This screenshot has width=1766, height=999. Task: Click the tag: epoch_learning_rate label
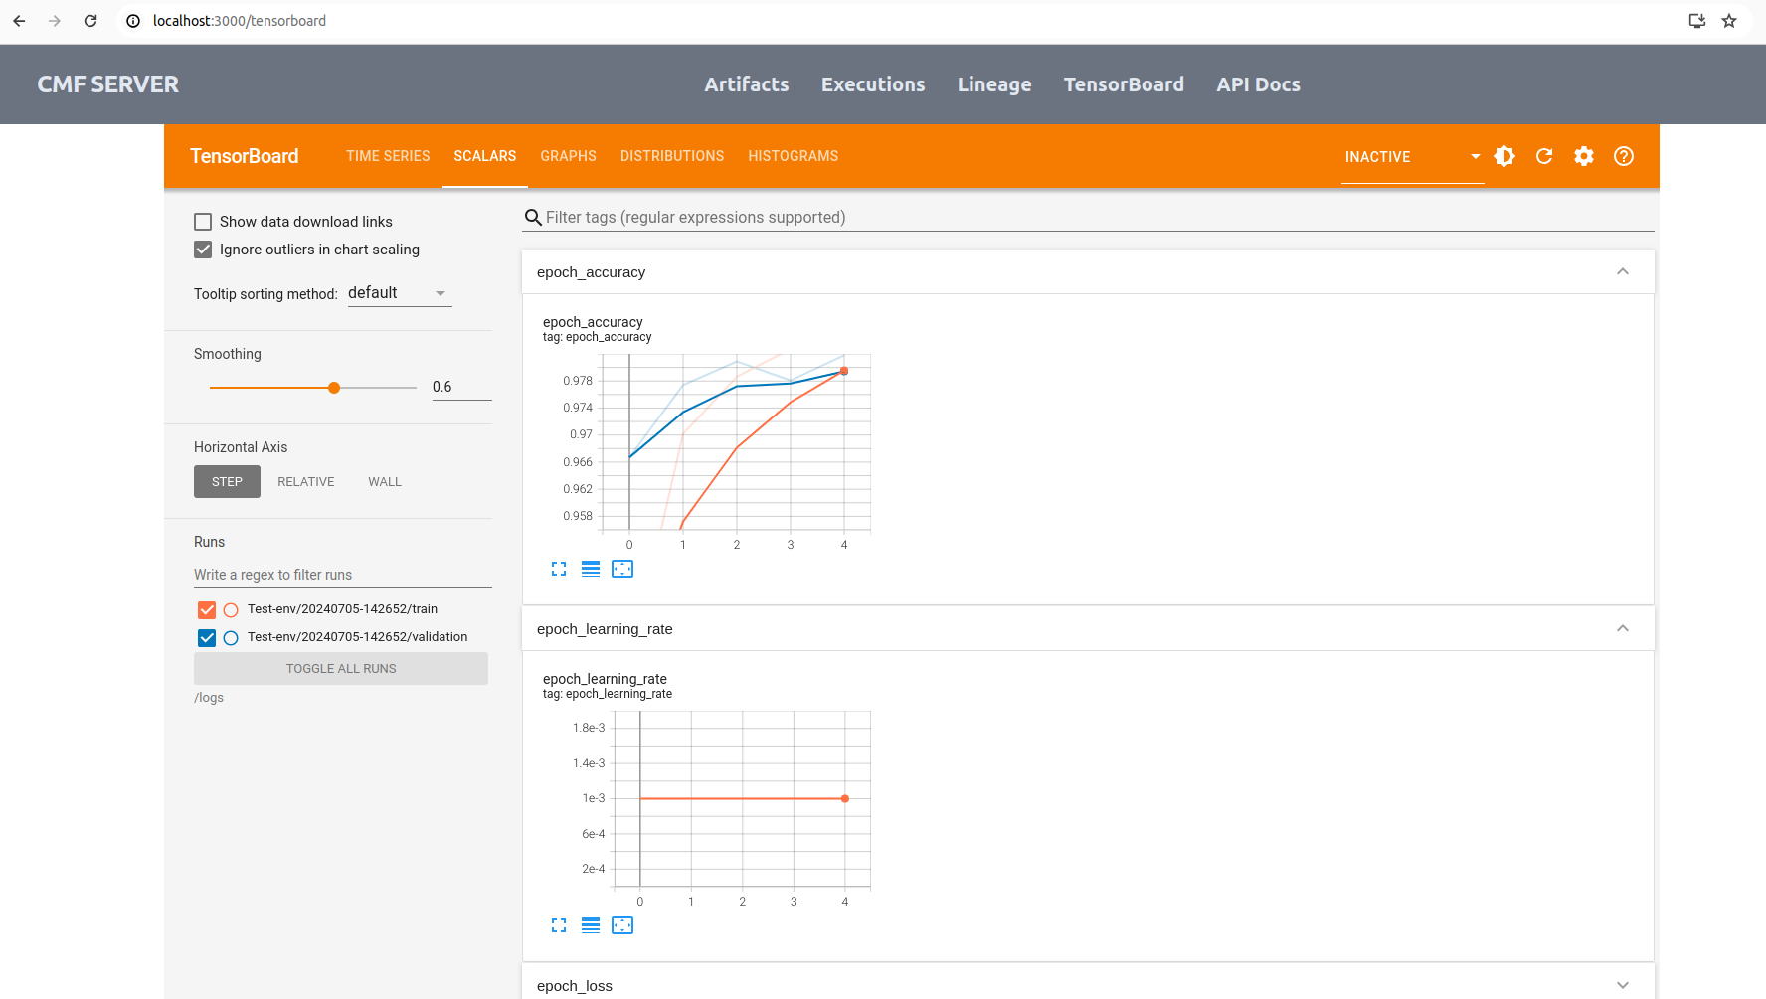click(x=608, y=694)
